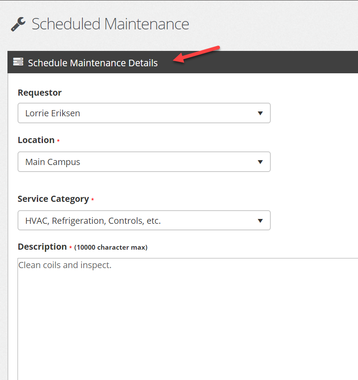This screenshot has height=380, width=358.
Task: Click the 'Clean coils and inspect.' text
Action: pos(65,265)
